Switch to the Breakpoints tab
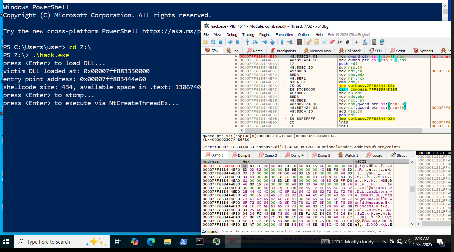Image resolution: width=454 pixels, height=252 pixels. (283, 51)
